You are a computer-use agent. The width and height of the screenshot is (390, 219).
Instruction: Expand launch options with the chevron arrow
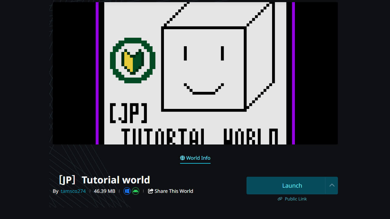[332, 185]
